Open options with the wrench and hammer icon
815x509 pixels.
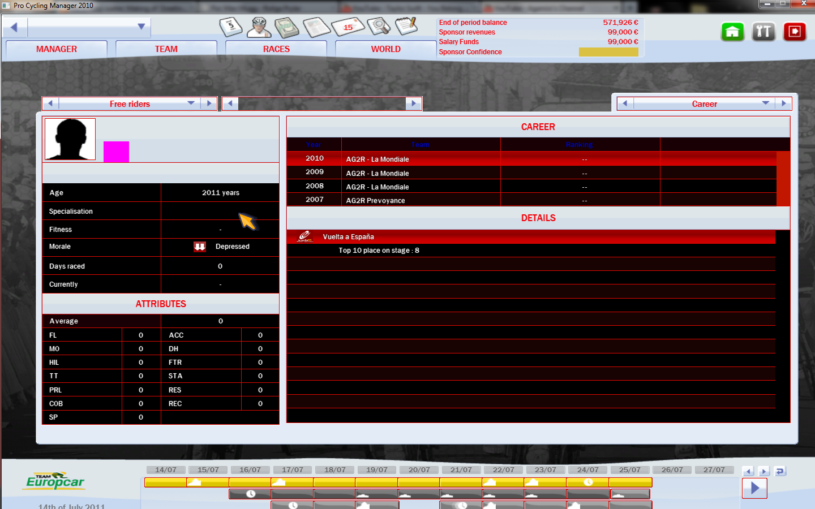[x=763, y=32]
